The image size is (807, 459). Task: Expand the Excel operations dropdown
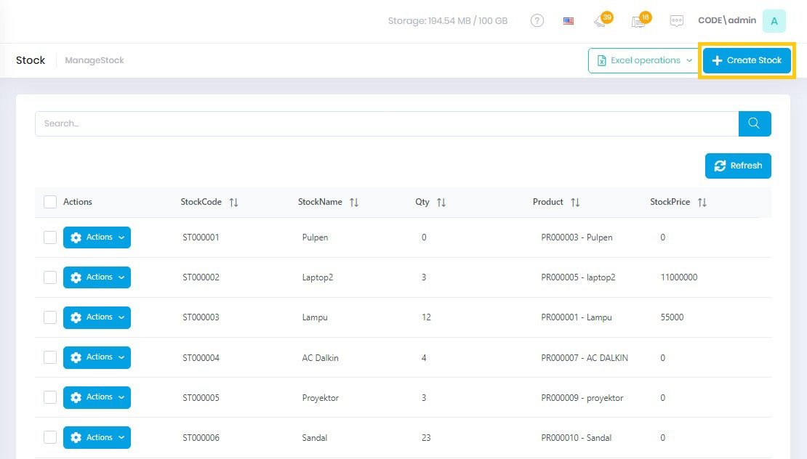point(643,61)
